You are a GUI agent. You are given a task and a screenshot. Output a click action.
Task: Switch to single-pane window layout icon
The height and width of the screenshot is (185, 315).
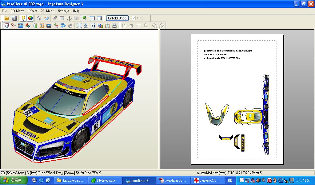(x=99, y=18)
